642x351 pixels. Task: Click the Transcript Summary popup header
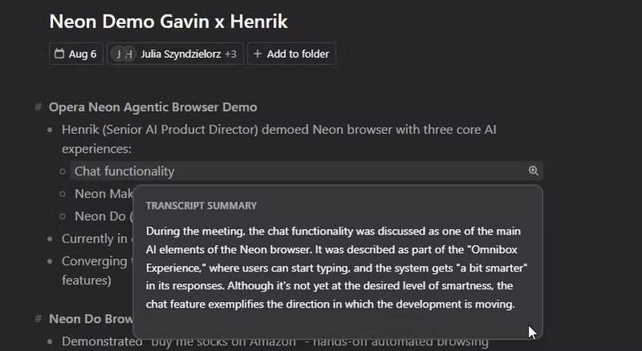tap(201, 206)
